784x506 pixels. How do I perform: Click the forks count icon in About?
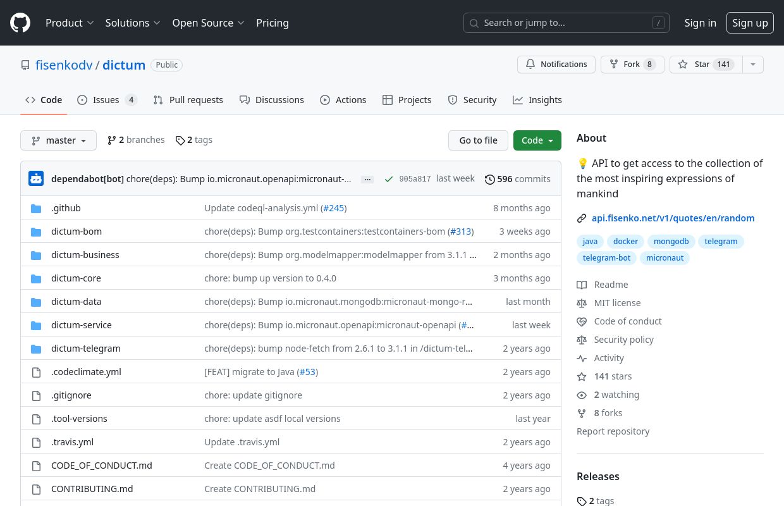582,413
